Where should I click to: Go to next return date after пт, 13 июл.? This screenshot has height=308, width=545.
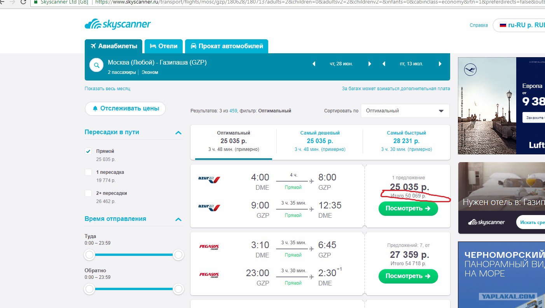(x=440, y=64)
